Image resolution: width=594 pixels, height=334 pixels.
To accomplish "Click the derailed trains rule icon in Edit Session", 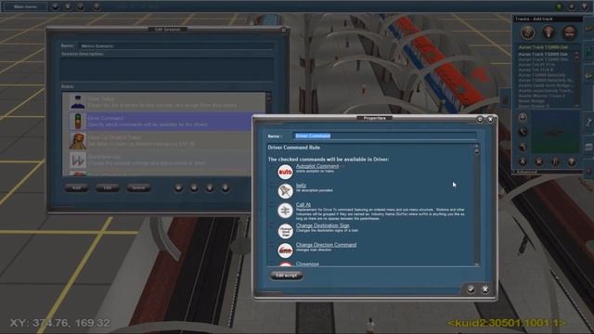I will (x=78, y=141).
